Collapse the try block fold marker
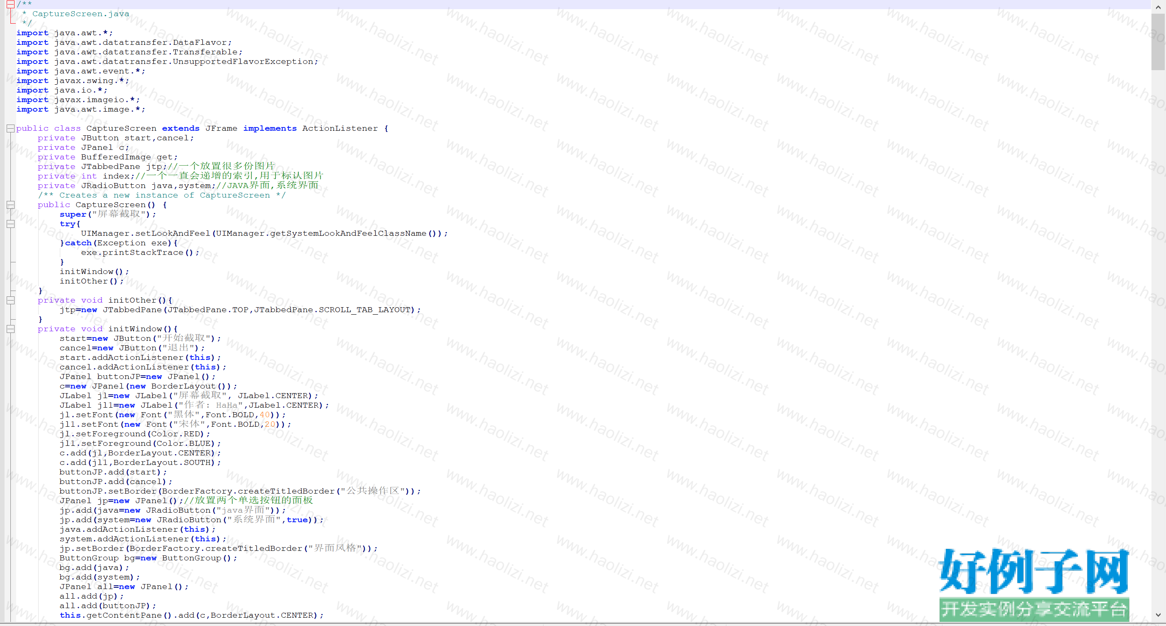The height and width of the screenshot is (626, 1166). 10,224
